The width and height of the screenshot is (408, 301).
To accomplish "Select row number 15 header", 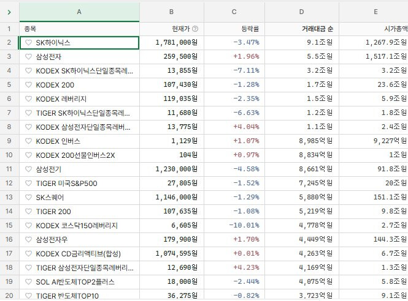I will (9, 225).
